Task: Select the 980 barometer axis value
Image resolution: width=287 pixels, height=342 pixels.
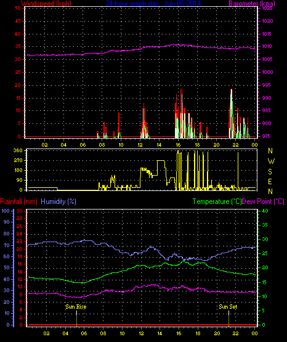Action: point(267,123)
